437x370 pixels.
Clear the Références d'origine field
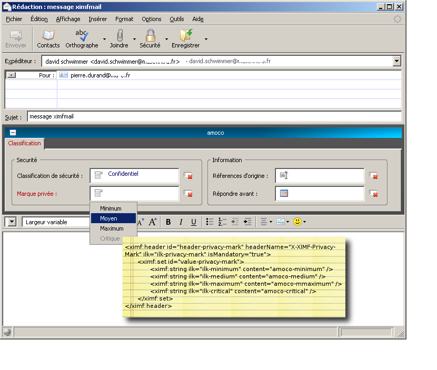pyautogui.click(x=374, y=176)
